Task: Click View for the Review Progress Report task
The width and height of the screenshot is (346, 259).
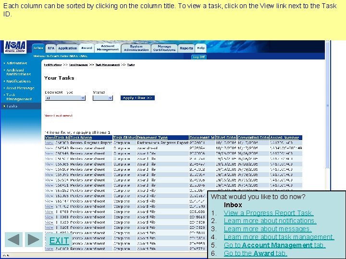Action: pos(49,143)
